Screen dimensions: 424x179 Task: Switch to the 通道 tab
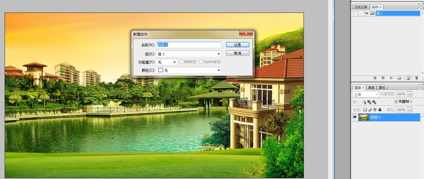pos(371,87)
